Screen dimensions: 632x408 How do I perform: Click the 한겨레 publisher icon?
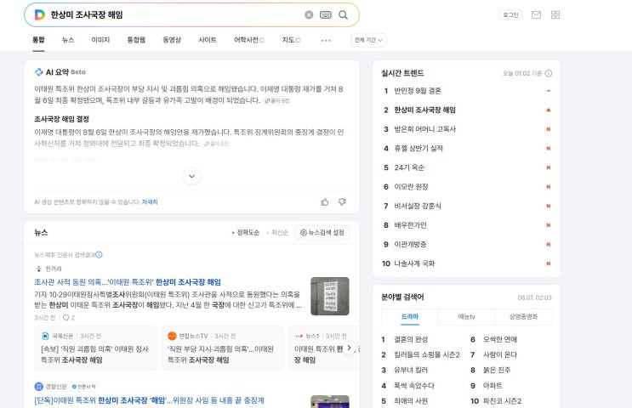pyautogui.click(x=38, y=269)
